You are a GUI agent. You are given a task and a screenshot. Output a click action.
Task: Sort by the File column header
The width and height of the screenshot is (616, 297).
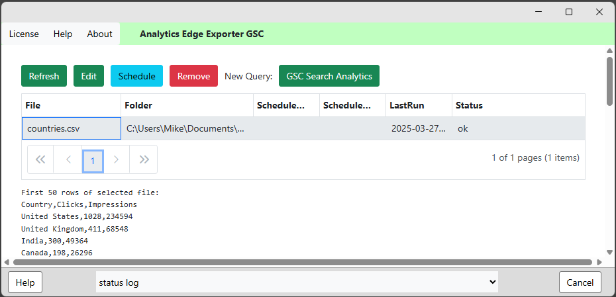click(71, 105)
